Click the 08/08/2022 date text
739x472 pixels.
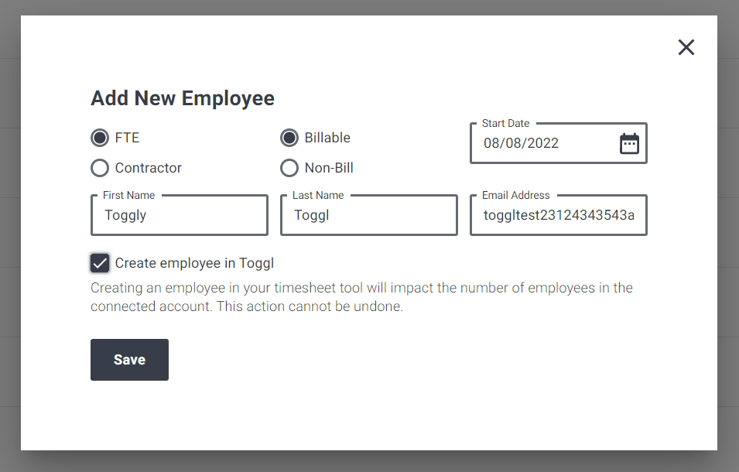tap(521, 143)
